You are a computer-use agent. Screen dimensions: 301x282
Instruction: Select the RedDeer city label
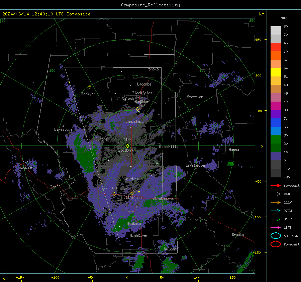pyautogui.click(x=142, y=102)
